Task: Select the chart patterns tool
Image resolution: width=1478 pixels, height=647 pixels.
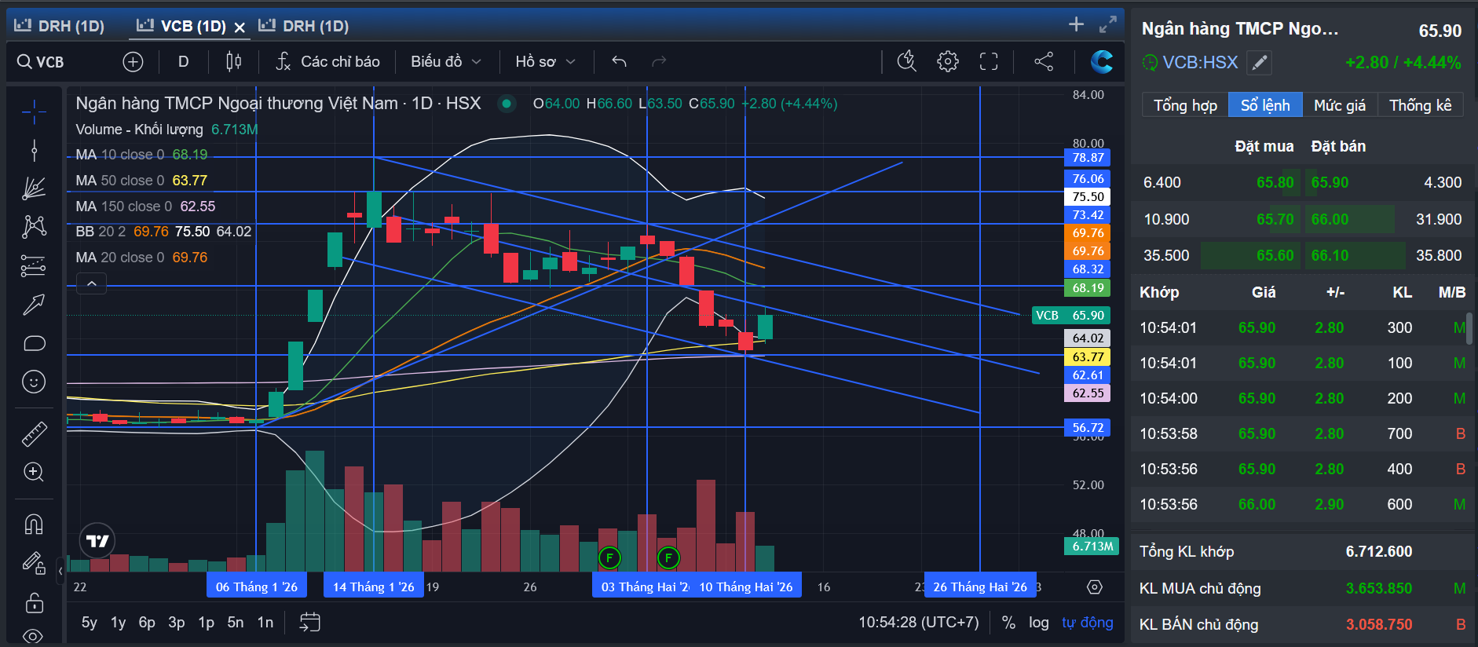Action: (x=34, y=227)
